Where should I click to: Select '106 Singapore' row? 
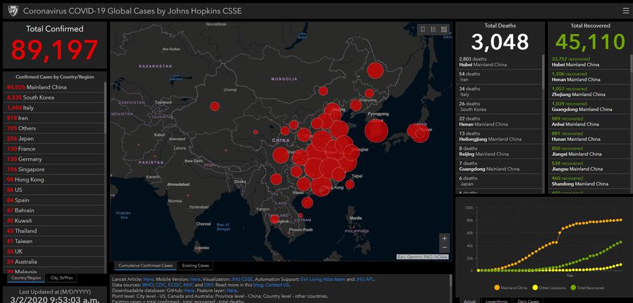coord(55,169)
